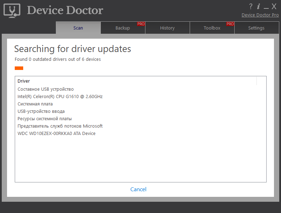281x213 pixels.
Task: Open the Toolbox tab
Action: point(212,28)
